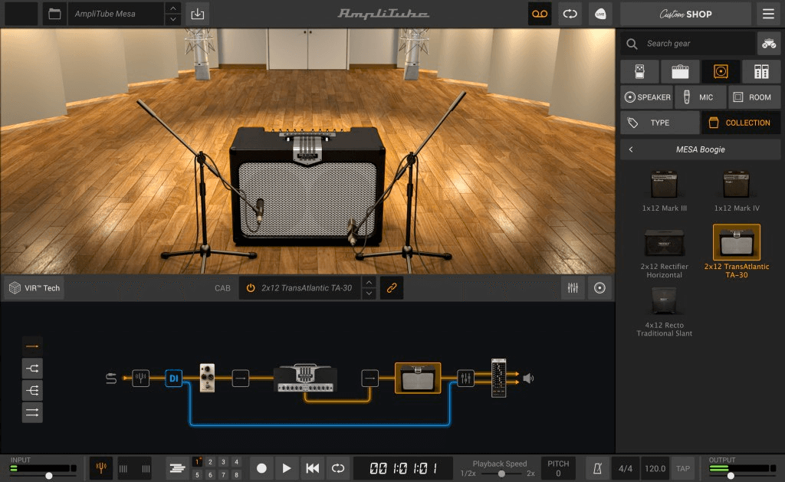The image size is (785, 482).
Task: Open the SPEAKER tab
Action: (647, 97)
